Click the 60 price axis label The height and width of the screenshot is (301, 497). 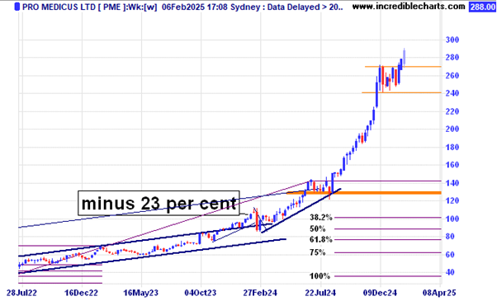coord(450,255)
